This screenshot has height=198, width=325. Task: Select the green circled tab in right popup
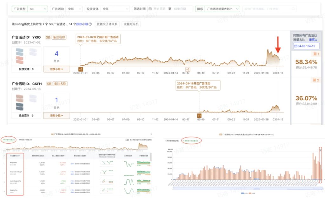point(190,141)
